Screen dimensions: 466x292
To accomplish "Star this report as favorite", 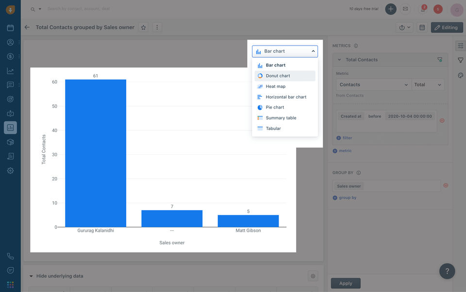I will pyautogui.click(x=143, y=27).
